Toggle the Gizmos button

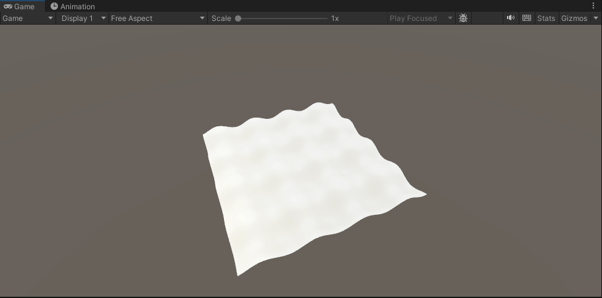(x=574, y=18)
